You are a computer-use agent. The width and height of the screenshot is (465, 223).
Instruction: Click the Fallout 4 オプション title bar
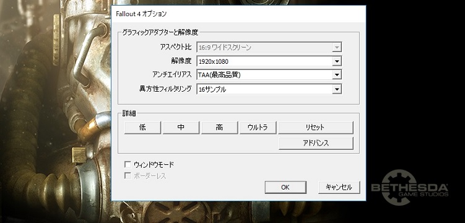pyautogui.click(x=238, y=14)
